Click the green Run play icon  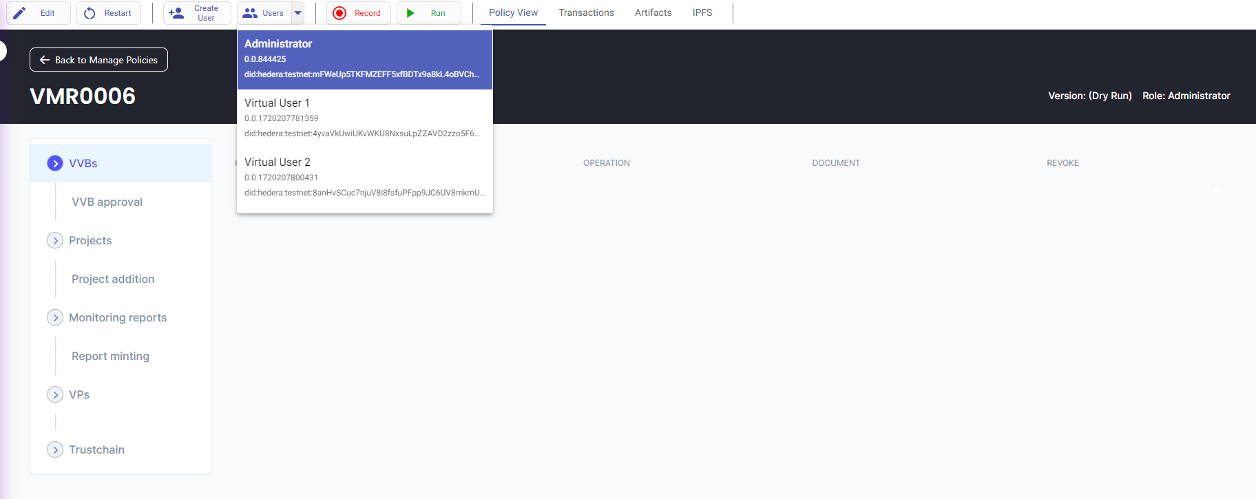tap(410, 13)
